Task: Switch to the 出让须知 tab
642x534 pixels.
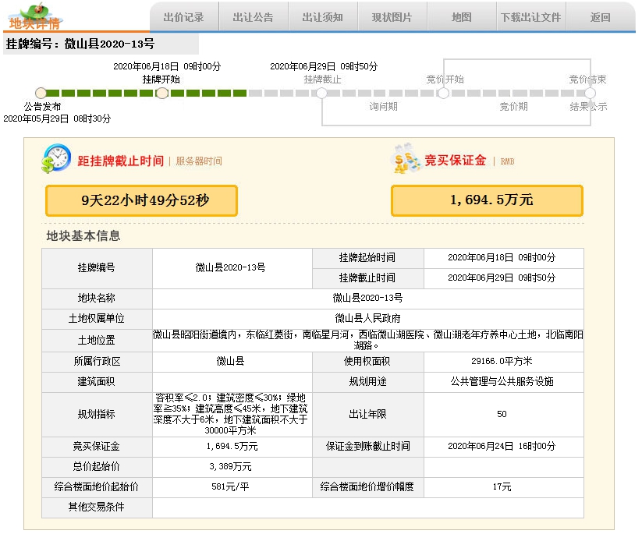Action: 323,17
